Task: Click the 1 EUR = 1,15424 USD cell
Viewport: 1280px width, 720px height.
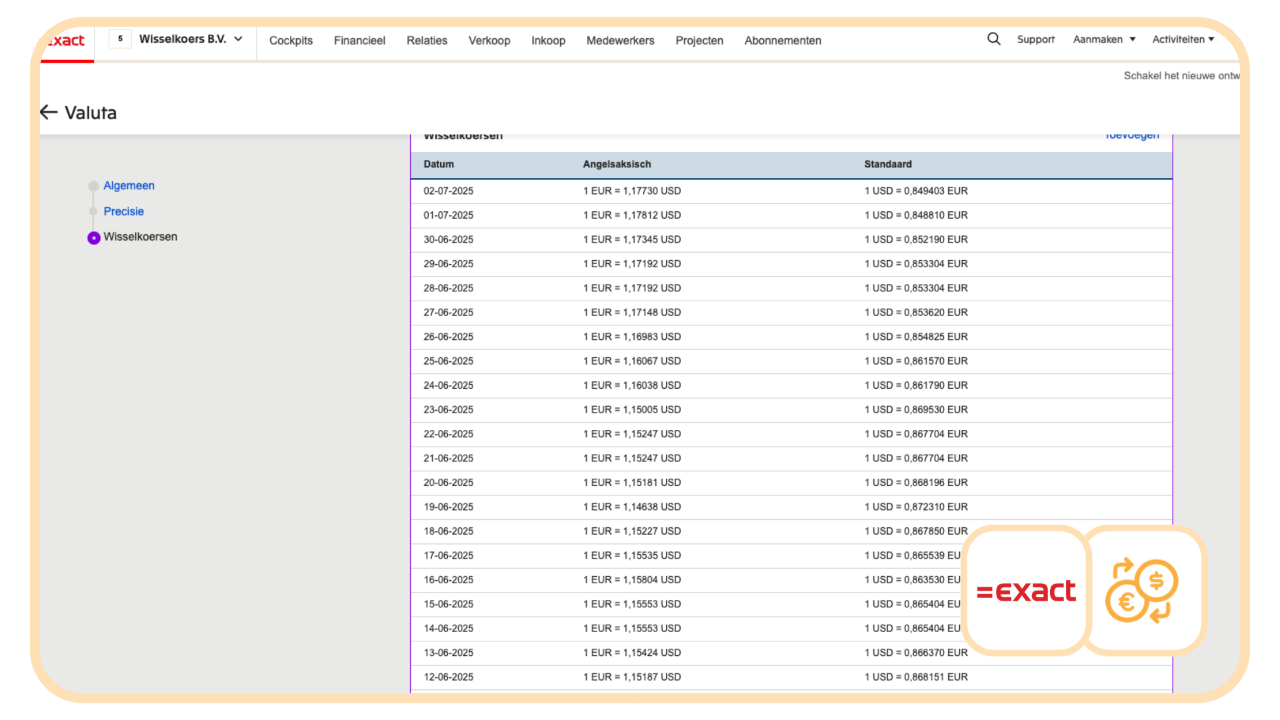Action: pos(632,653)
